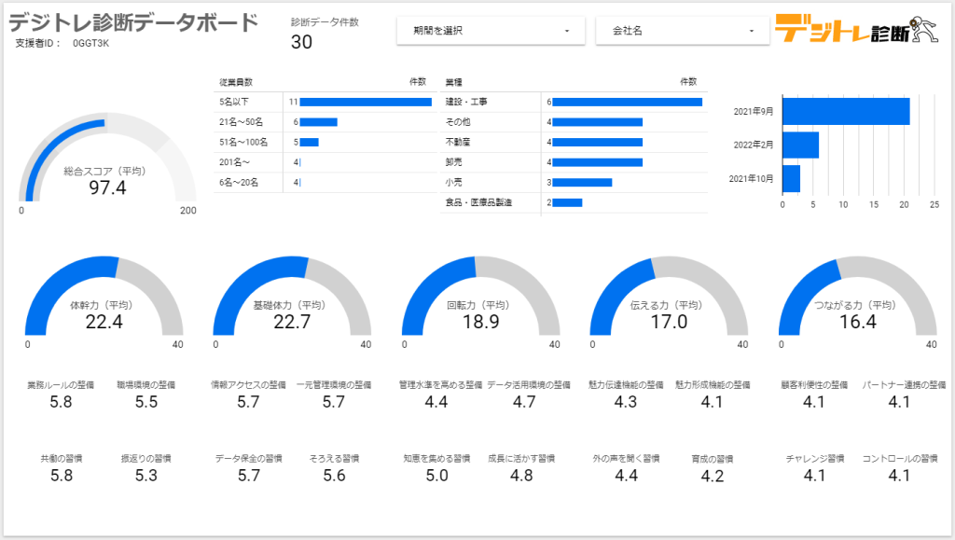Viewport: 955px width, 540px height.
Task: Click the 2021年9月 bar in the chart
Action: click(846, 111)
